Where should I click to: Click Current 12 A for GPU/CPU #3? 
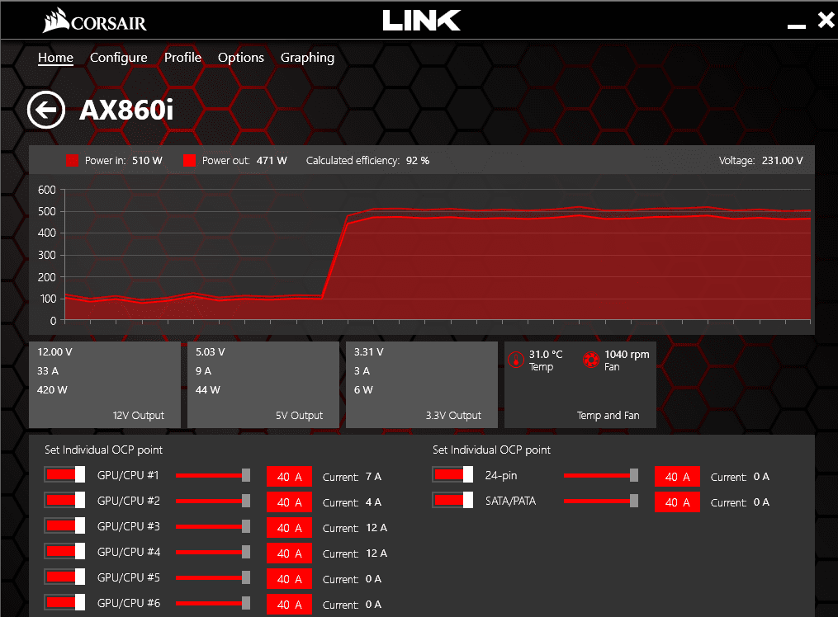(x=355, y=528)
